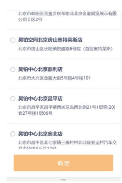Click the cut-off address line above 确定

37,148
